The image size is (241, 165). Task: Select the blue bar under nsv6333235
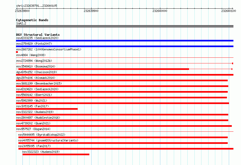click(125, 41)
